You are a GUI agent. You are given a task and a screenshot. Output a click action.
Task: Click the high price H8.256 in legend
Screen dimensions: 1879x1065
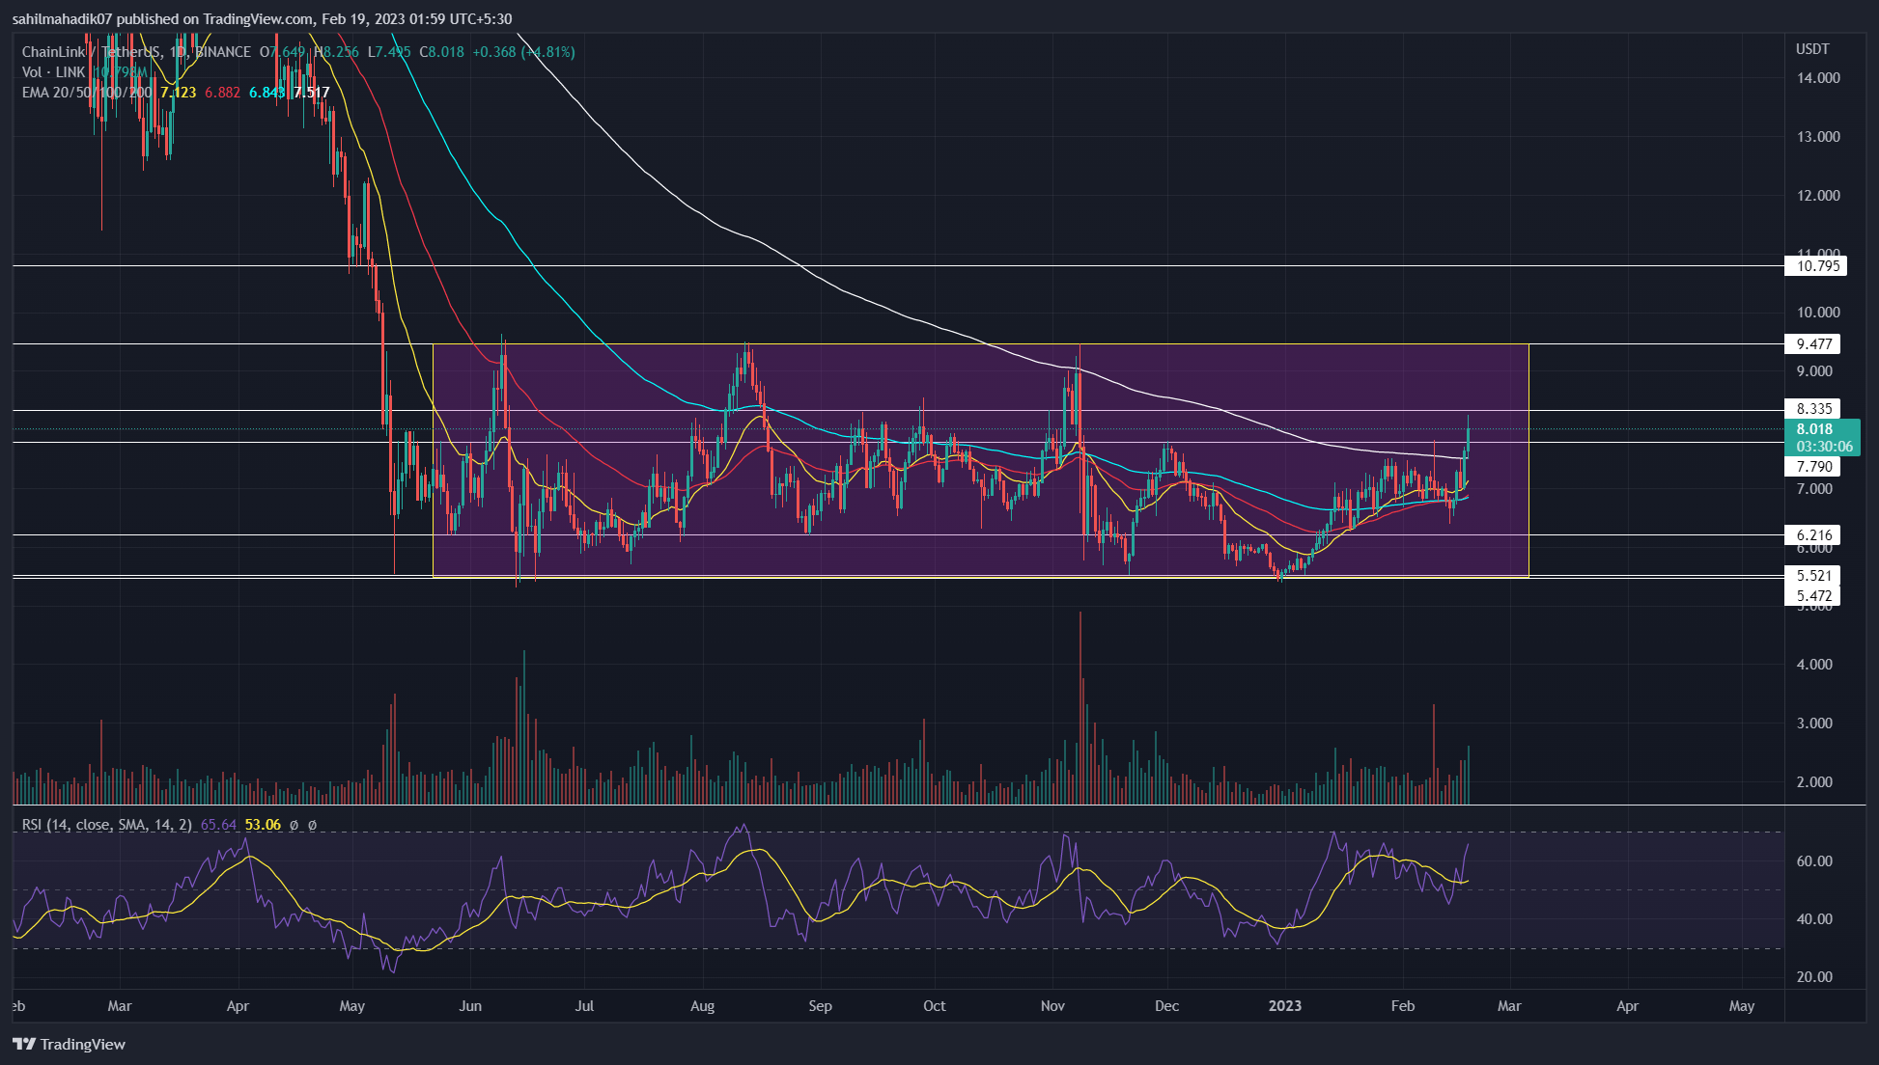click(x=338, y=52)
